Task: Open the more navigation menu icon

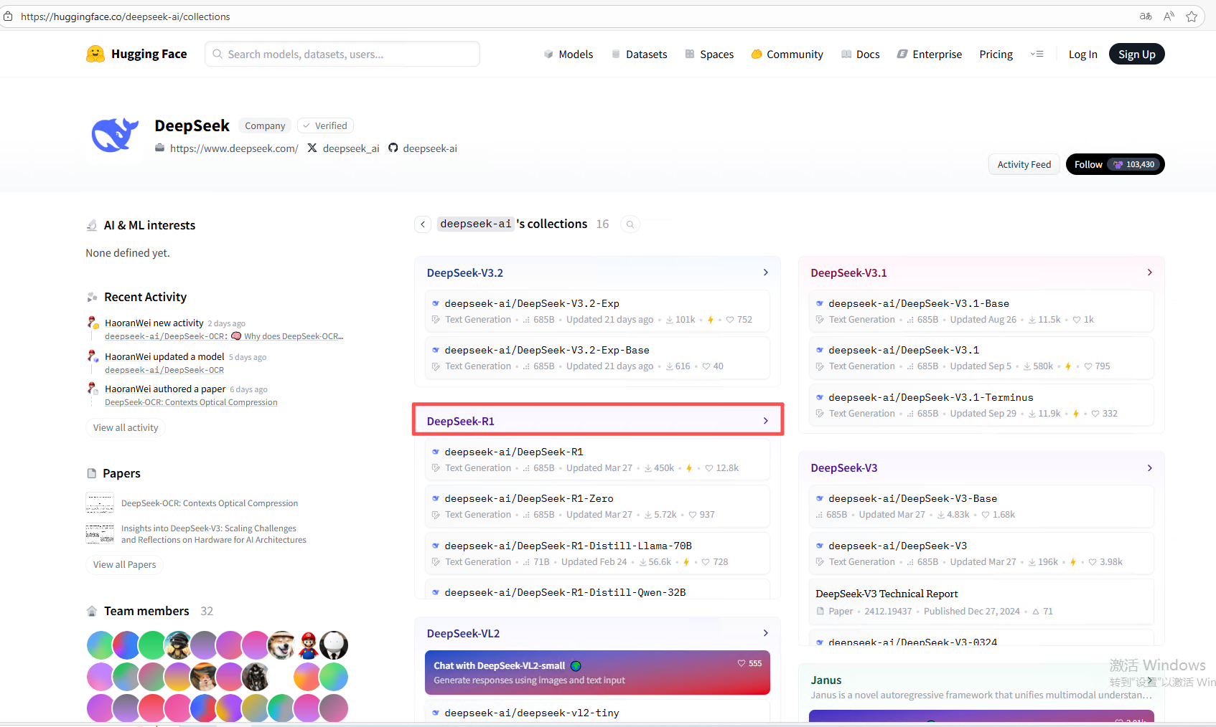Action: (1037, 54)
